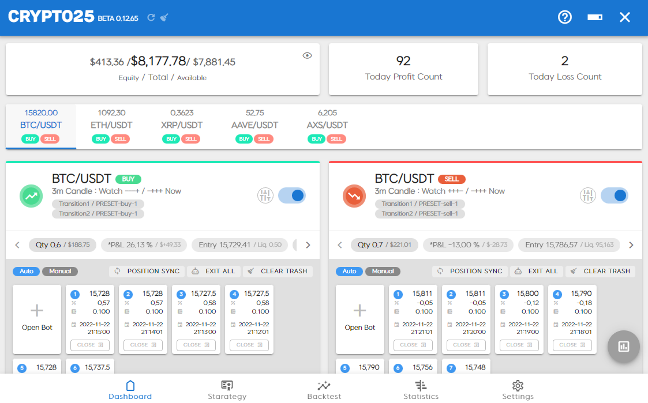The image size is (648, 403).
Task: Disable the BTC/USDT SELL strategy switch
Action: tap(615, 195)
